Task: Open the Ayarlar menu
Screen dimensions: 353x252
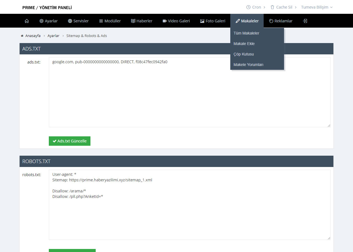Action: tap(49, 21)
